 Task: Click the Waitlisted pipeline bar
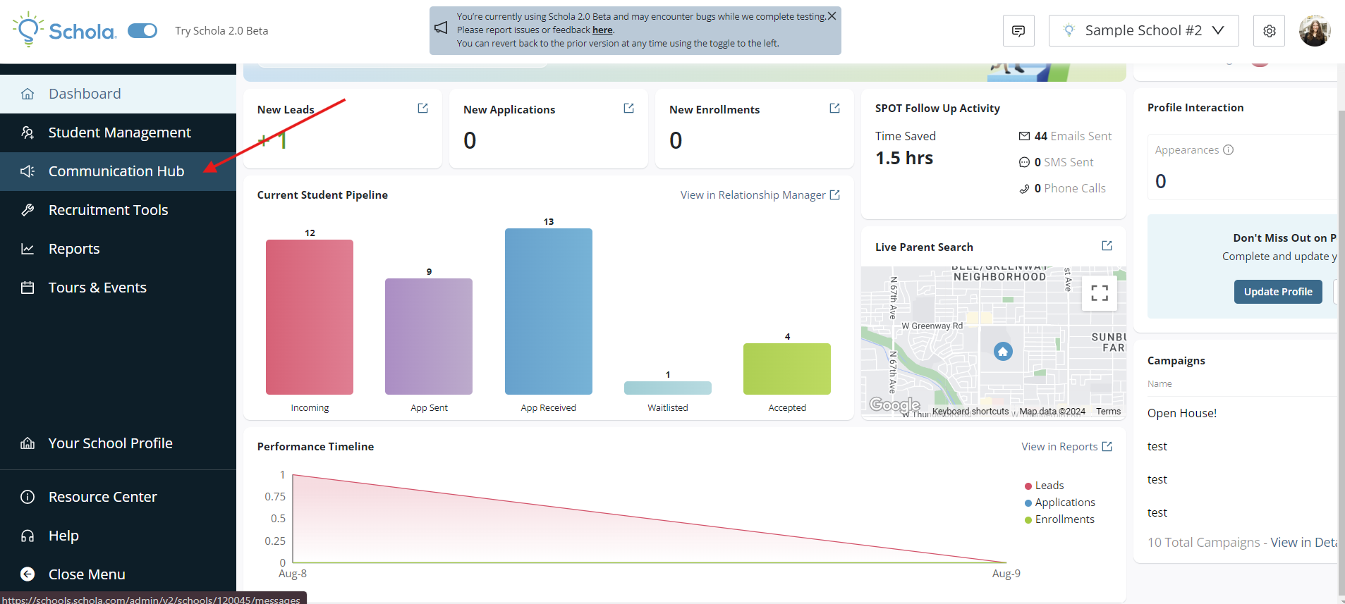click(x=668, y=388)
